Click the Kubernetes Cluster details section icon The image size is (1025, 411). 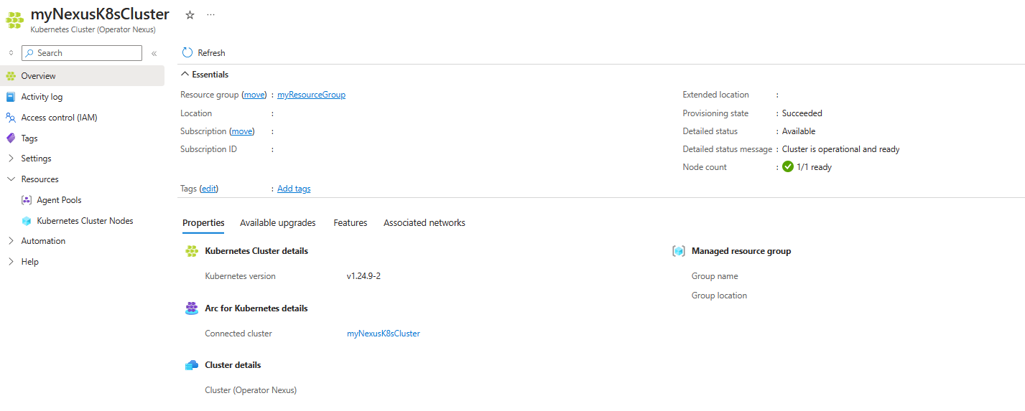[191, 251]
